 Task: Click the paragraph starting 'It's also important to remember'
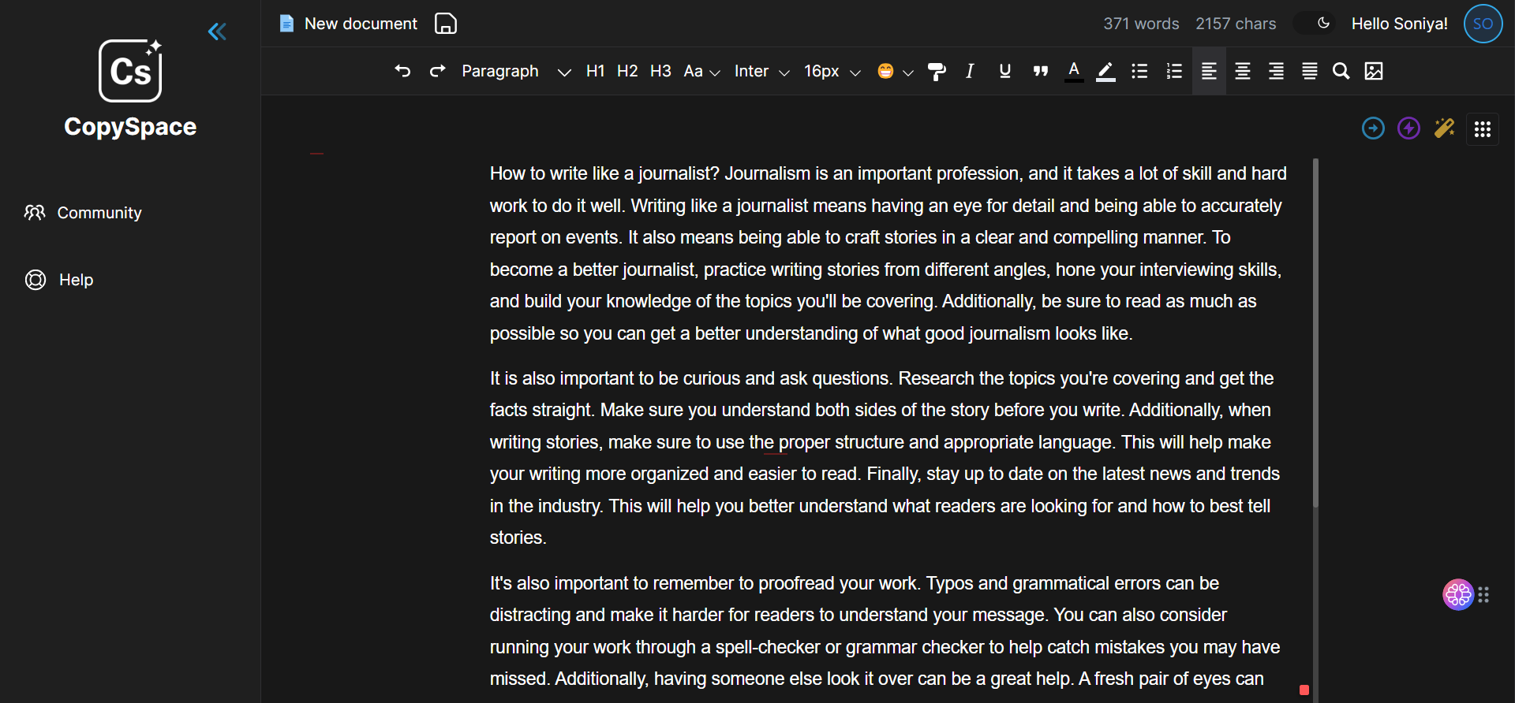click(x=885, y=631)
